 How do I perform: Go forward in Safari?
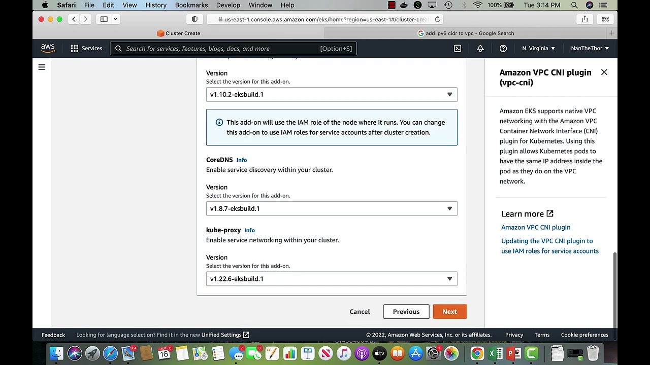(x=86, y=19)
